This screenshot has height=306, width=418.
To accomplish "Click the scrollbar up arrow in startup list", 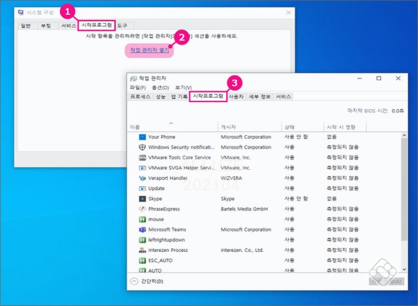I will coord(404,136).
